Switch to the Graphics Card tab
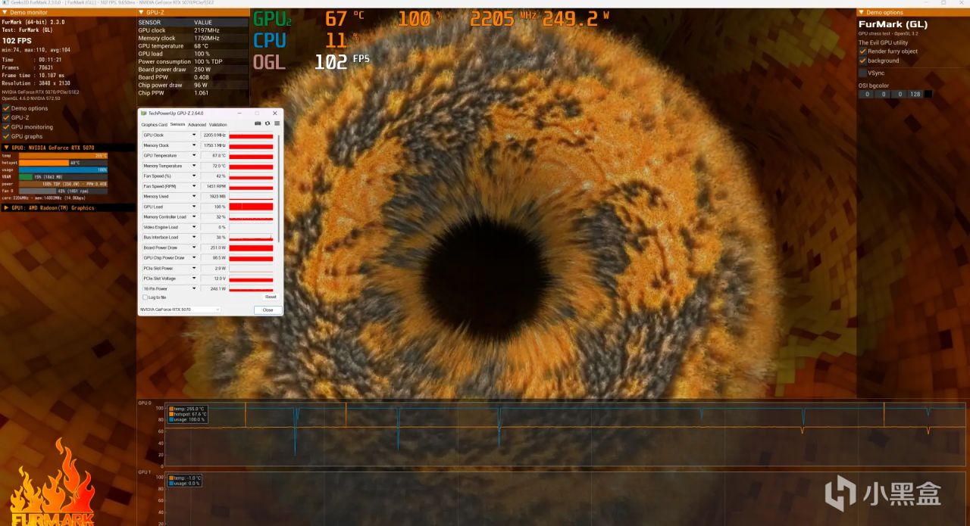The height and width of the screenshot is (526, 970). 154,124
